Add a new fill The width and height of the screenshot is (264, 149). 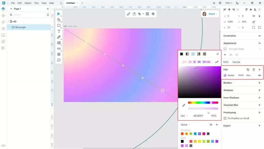pos(259,70)
